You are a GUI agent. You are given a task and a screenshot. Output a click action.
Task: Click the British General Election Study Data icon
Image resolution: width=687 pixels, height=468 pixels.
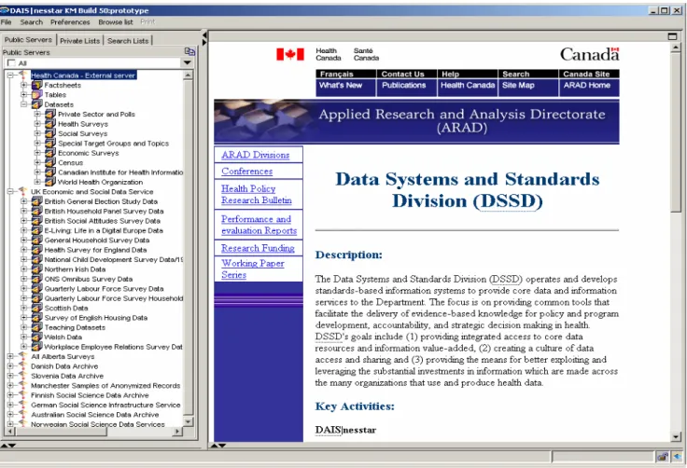(x=37, y=201)
